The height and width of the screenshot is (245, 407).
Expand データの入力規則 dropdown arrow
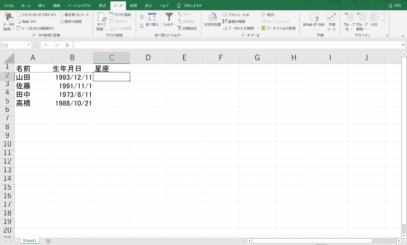(x=258, y=28)
